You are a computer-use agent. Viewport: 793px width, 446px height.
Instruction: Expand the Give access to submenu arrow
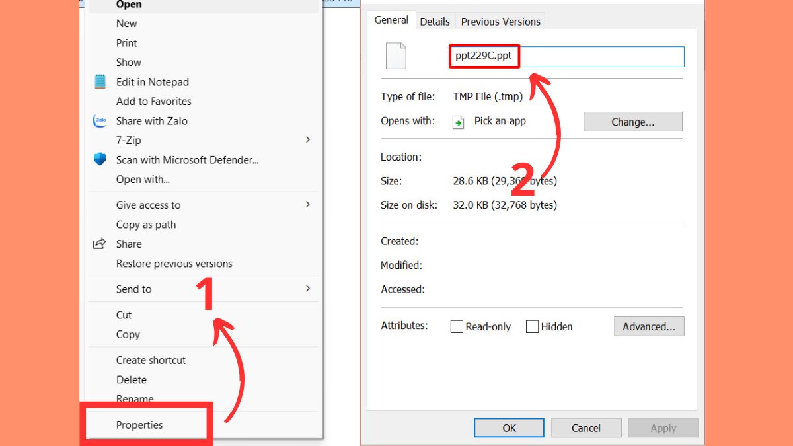(308, 205)
